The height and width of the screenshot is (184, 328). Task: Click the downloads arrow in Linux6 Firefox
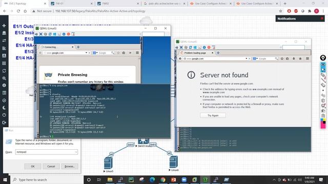pyautogui.click(x=294, y=59)
